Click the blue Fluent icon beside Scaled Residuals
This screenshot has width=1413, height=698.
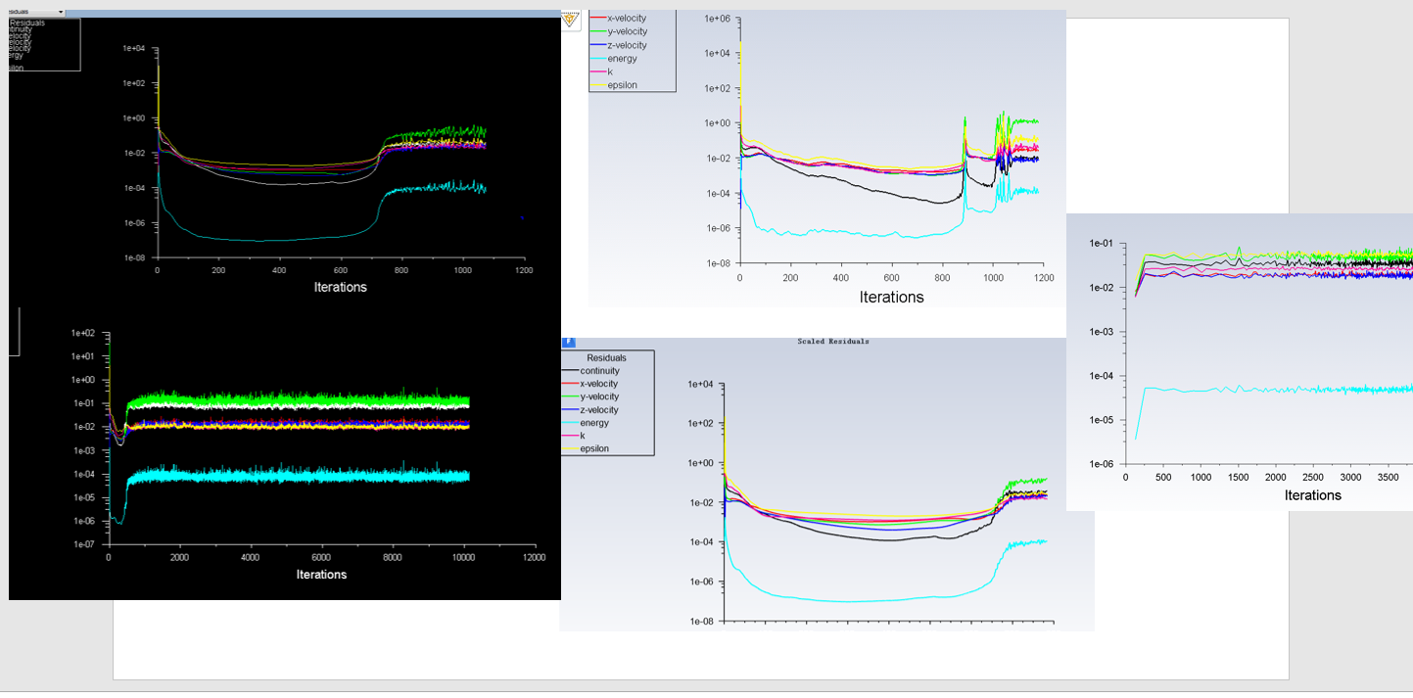pos(567,342)
